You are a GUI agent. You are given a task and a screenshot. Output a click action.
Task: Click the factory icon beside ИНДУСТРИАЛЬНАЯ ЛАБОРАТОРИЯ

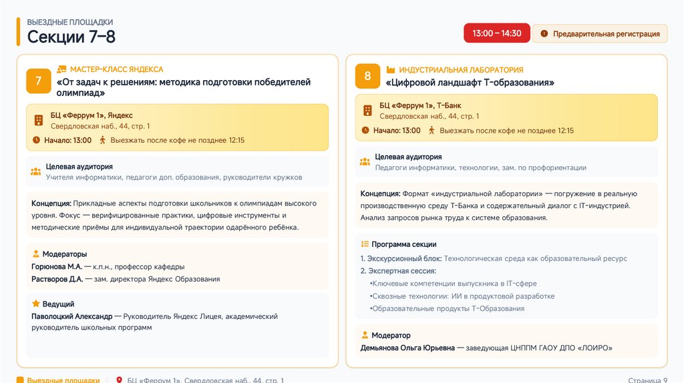(390, 69)
